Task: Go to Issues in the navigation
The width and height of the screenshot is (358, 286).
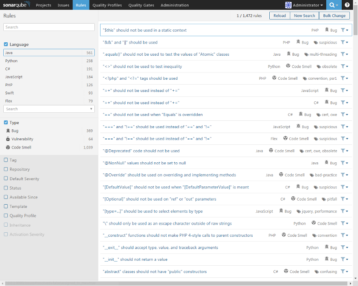Action: click(63, 5)
